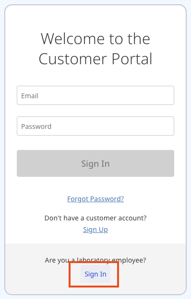The image size is (191, 299).
Task: Click the Email input field
Action: (x=95, y=95)
